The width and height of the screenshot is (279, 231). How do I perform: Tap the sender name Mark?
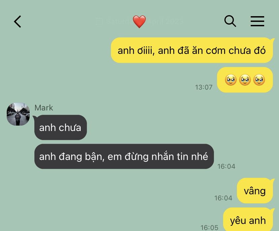(44, 108)
